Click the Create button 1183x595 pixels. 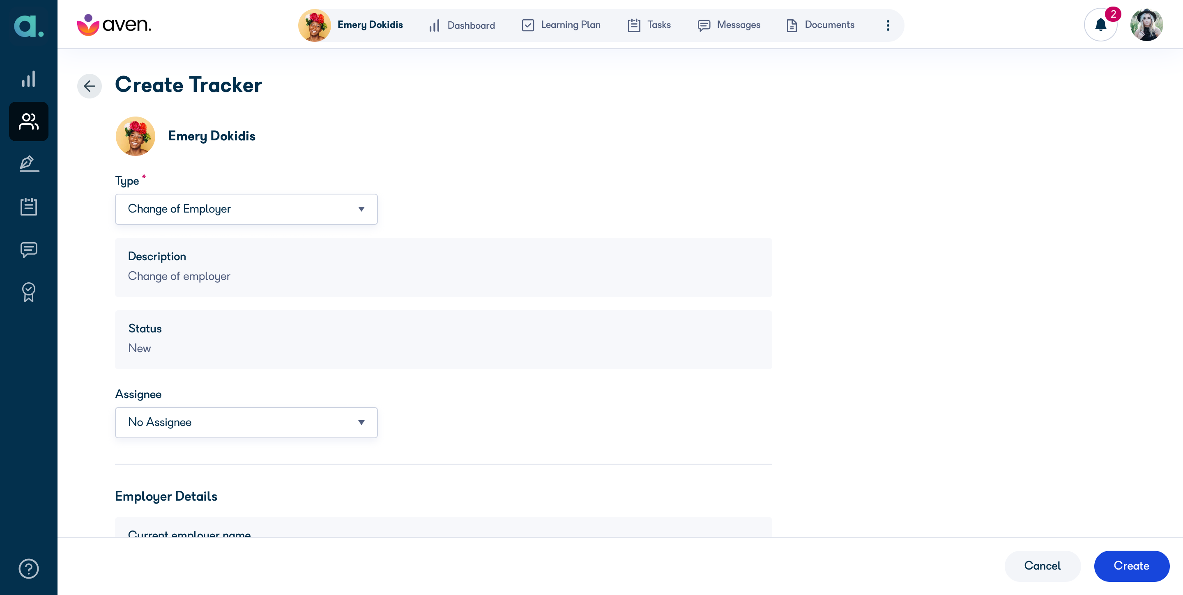tap(1132, 566)
